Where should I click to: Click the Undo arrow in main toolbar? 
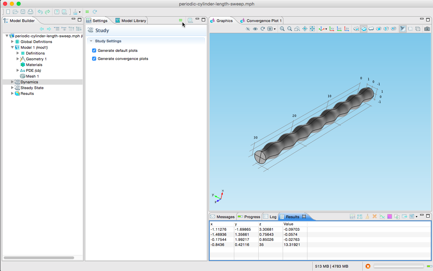click(40, 12)
